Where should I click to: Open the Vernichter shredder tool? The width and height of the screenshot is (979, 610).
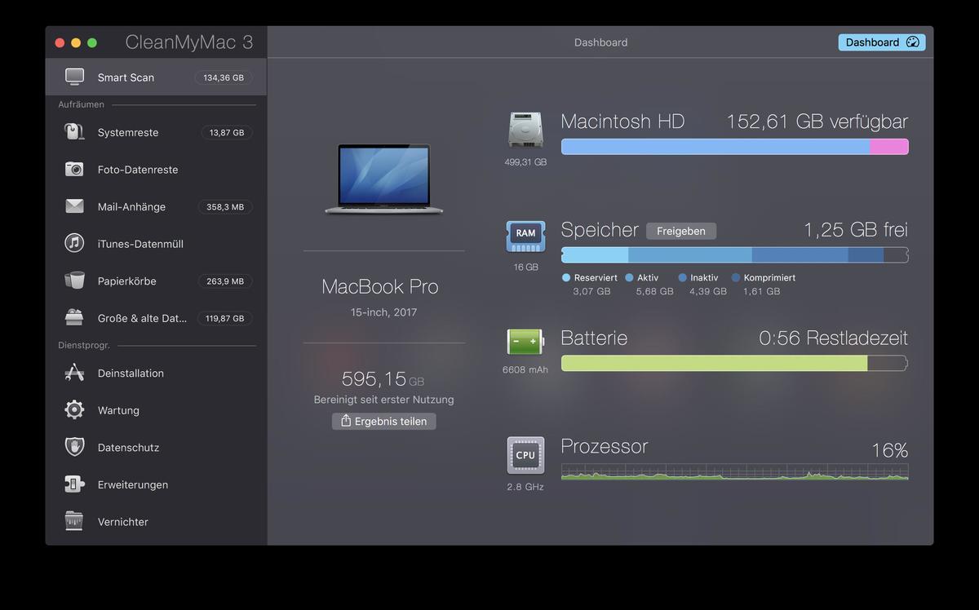click(156, 521)
